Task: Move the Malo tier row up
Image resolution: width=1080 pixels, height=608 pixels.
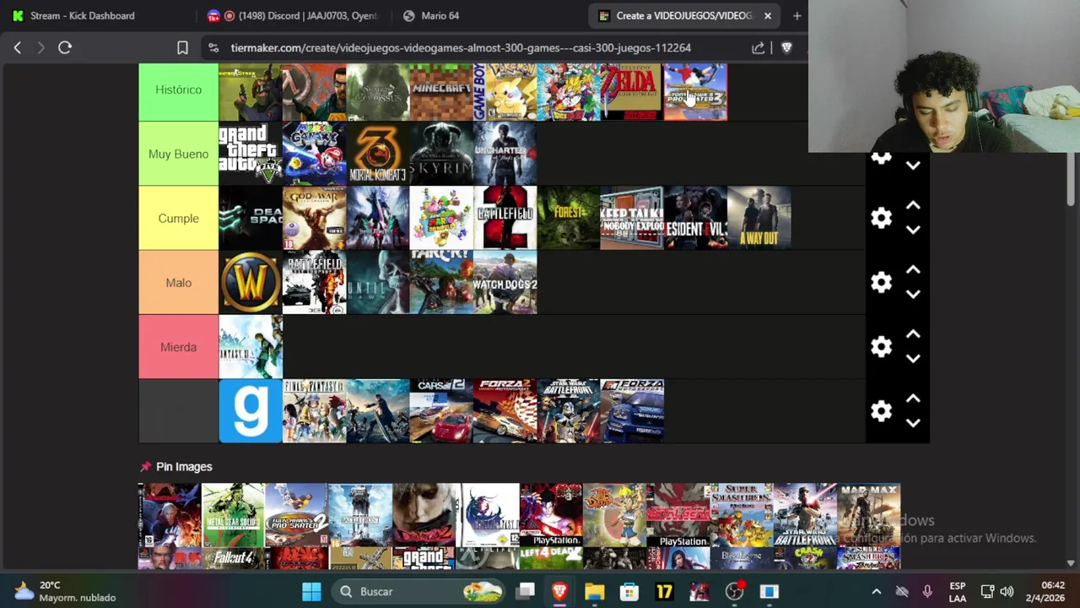Action: pyautogui.click(x=913, y=269)
